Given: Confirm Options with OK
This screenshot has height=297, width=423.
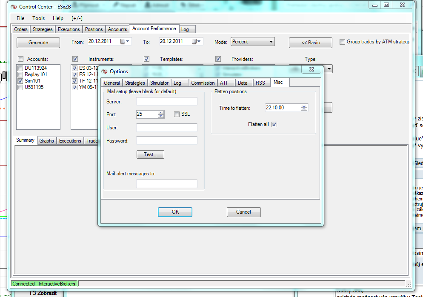Looking at the screenshot, I should 175,212.
